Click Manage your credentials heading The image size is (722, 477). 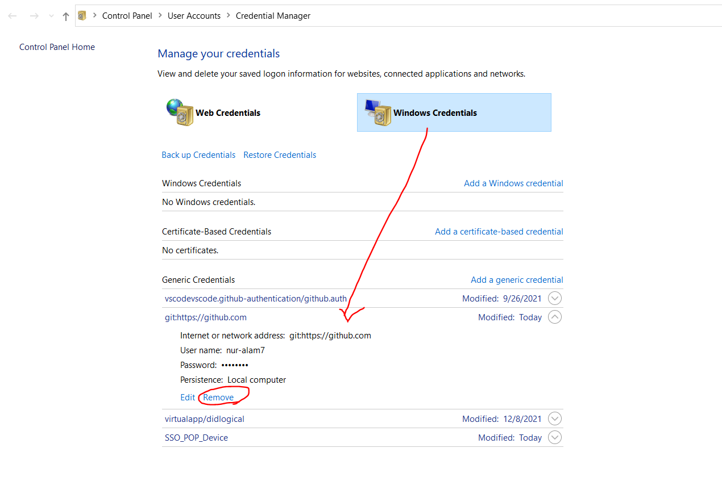click(219, 54)
